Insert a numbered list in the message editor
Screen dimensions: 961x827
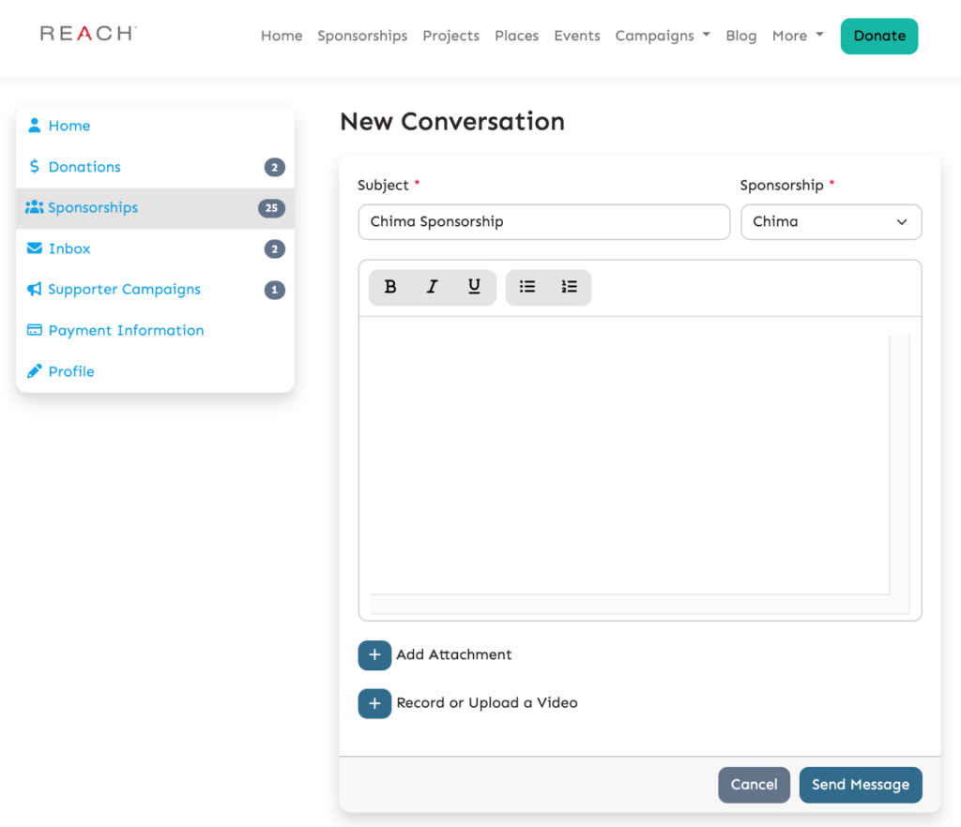(x=570, y=287)
